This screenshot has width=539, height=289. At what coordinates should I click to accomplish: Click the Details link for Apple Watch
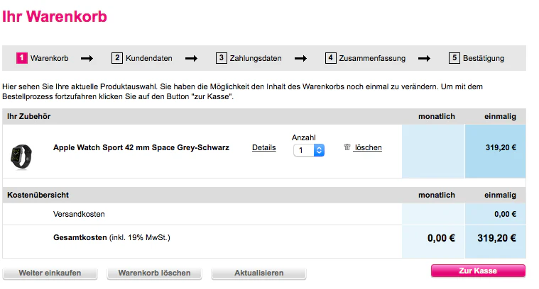(263, 147)
